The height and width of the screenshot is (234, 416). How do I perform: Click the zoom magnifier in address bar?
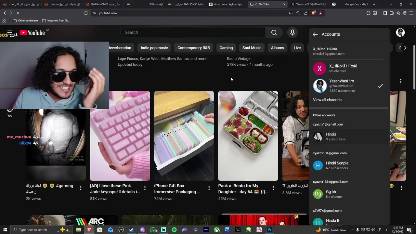click(x=298, y=13)
